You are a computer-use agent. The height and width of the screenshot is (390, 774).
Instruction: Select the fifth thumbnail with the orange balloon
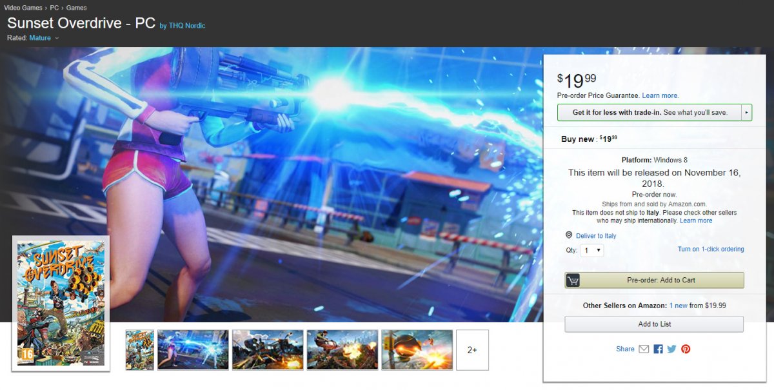coord(417,350)
